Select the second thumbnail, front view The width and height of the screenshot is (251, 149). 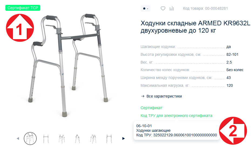point(46,138)
